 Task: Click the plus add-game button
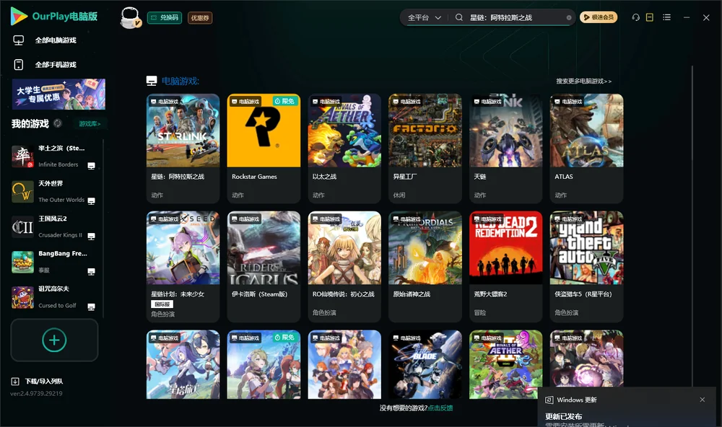[x=54, y=340]
